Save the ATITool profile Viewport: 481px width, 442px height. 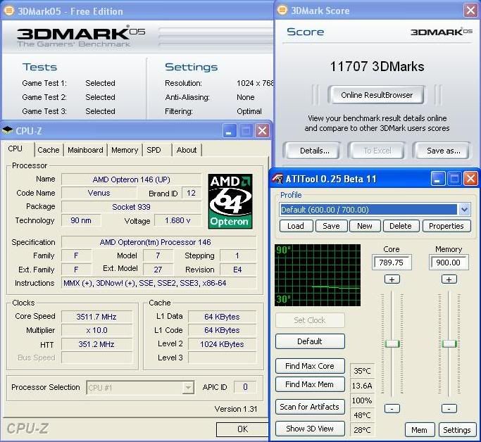pyautogui.click(x=331, y=226)
